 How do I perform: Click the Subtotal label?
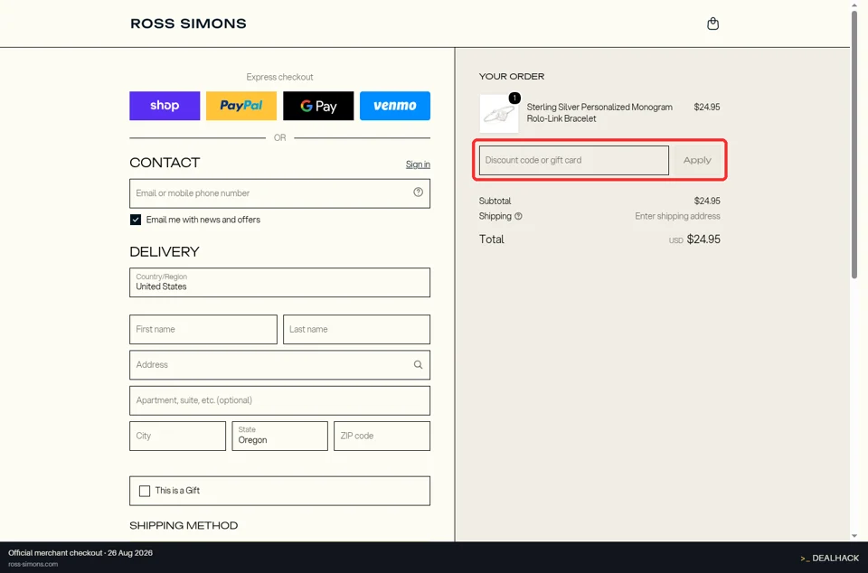pos(495,201)
